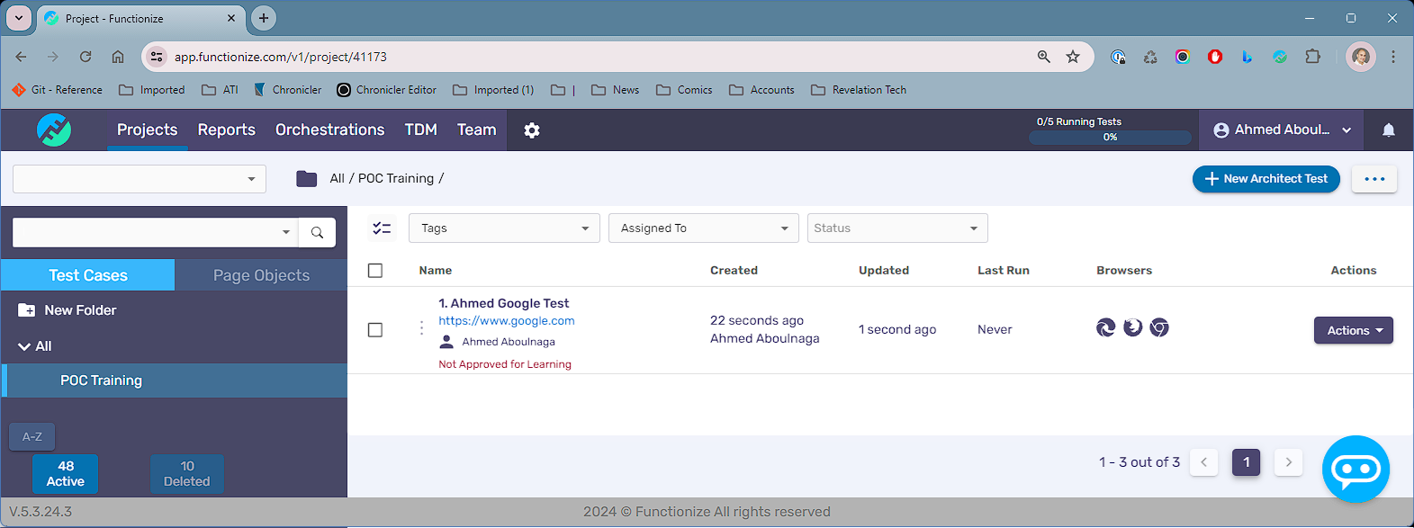Click the Running Tests progress bar
The width and height of the screenshot is (1414, 528).
[1110, 138]
